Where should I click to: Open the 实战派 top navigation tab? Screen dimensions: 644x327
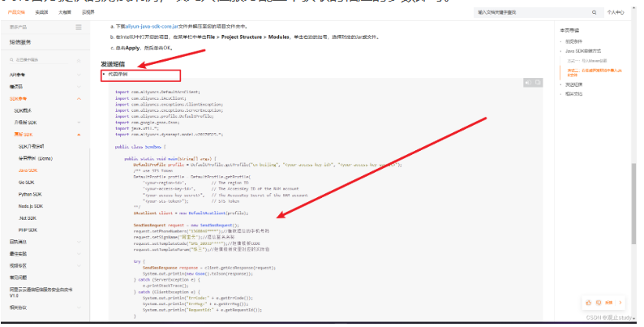[41, 12]
